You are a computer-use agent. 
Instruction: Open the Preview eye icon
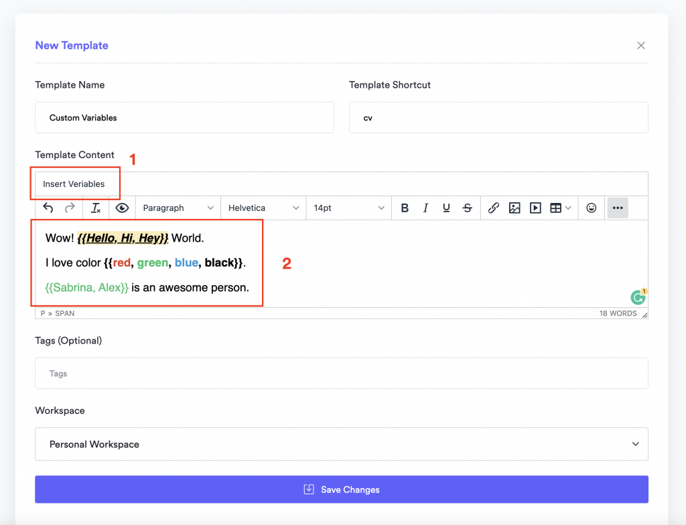click(122, 208)
